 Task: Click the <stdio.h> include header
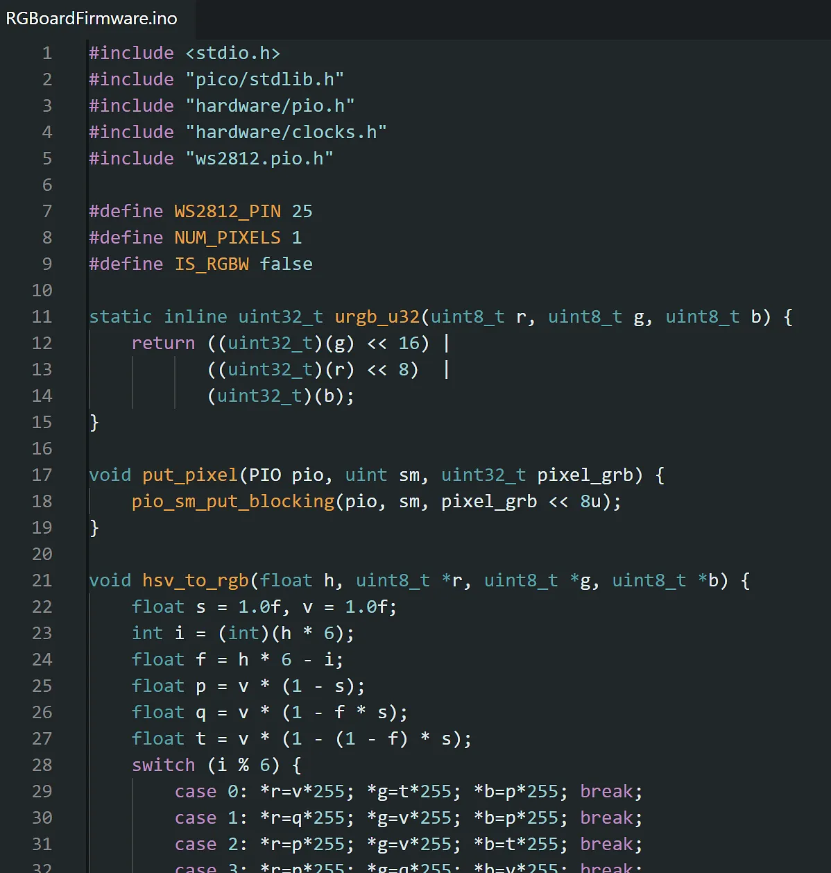(232, 53)
